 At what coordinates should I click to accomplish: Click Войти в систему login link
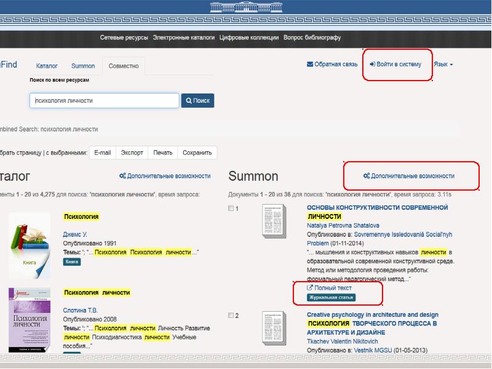[395, 65]
